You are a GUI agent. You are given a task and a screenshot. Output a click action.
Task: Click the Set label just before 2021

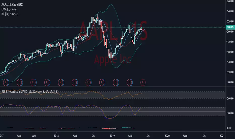[204, 136]
